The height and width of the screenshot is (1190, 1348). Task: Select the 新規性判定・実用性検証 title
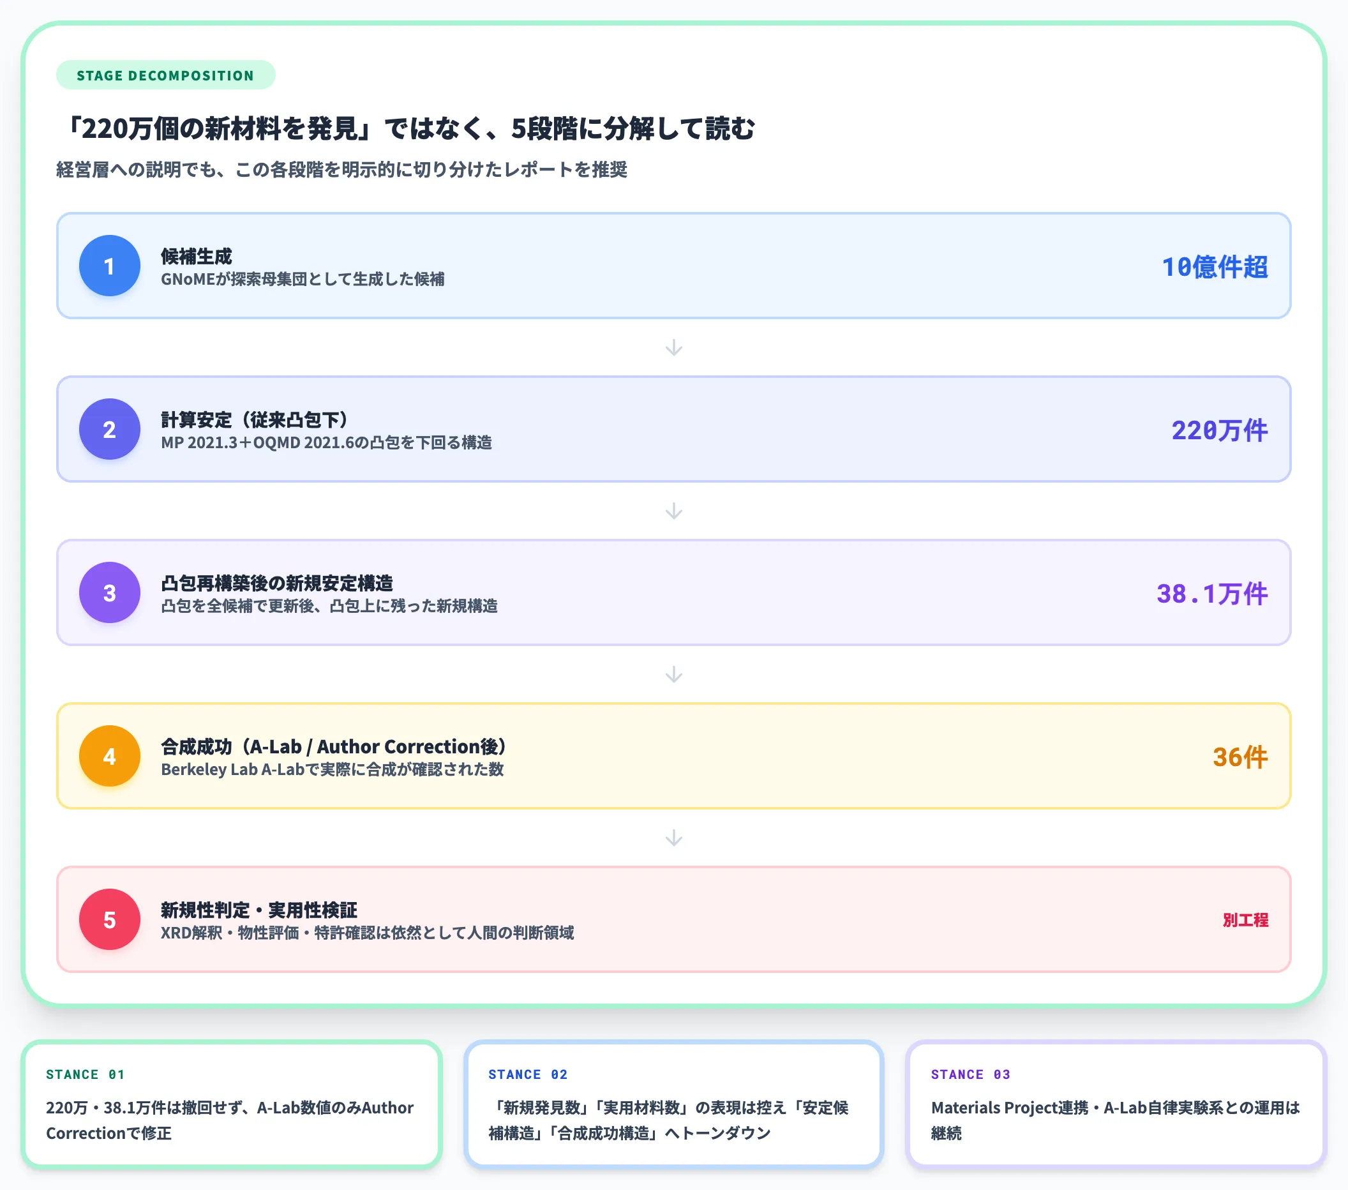pos(259,910)
